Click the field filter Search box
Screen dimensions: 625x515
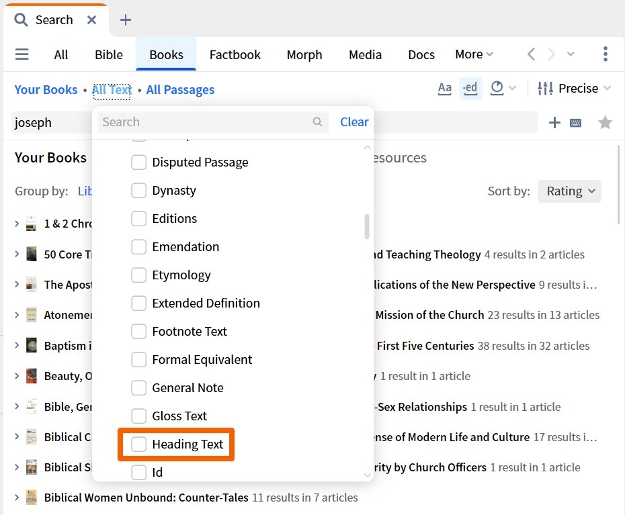(x=213, y=122)
